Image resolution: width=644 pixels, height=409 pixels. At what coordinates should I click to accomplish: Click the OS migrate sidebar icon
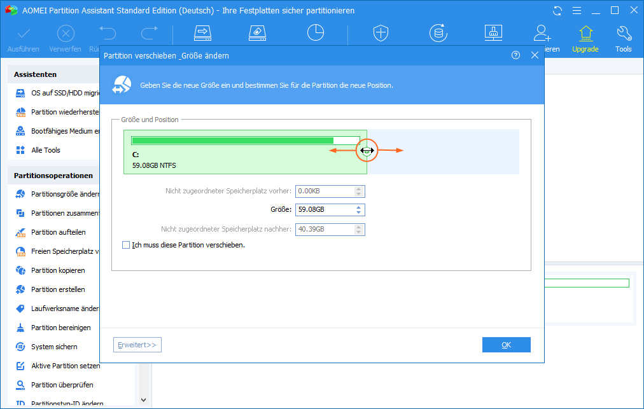point(20,94)
